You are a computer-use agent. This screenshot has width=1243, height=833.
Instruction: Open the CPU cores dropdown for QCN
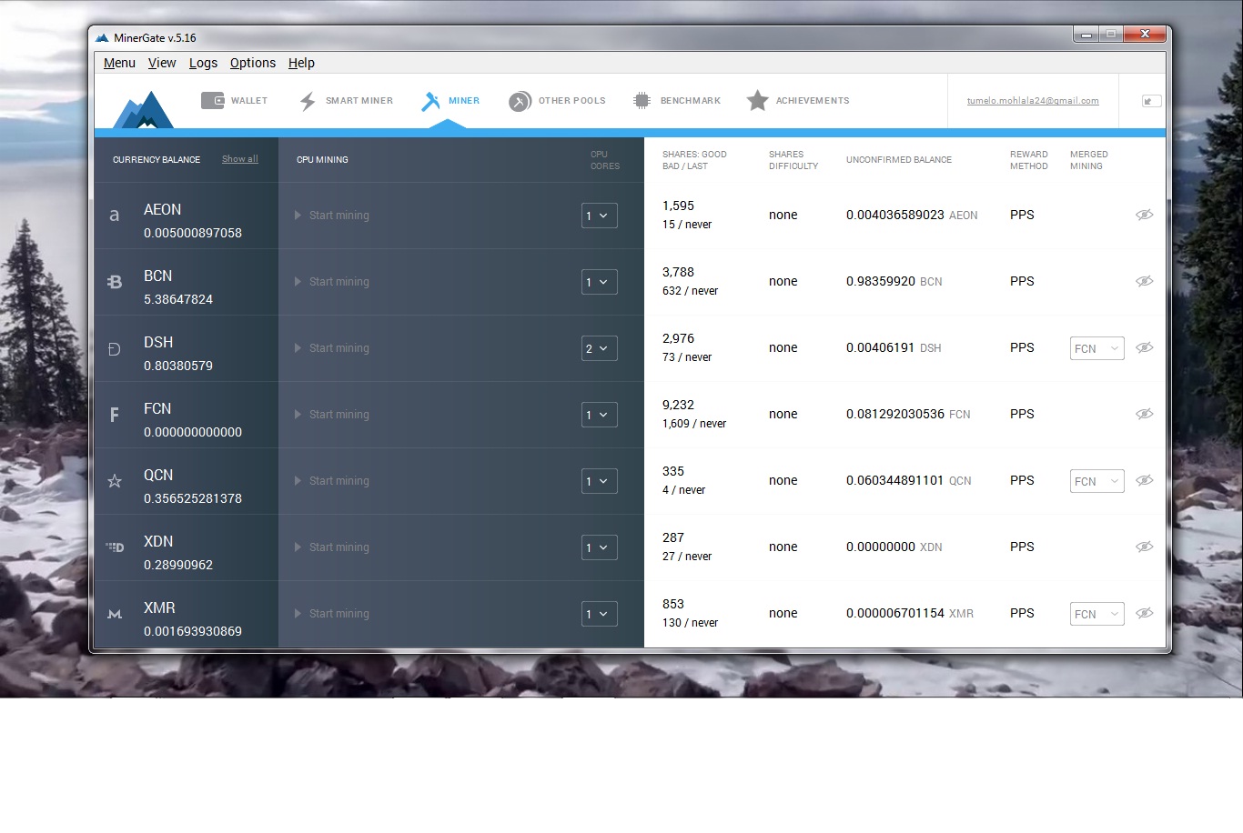point(600,481)
